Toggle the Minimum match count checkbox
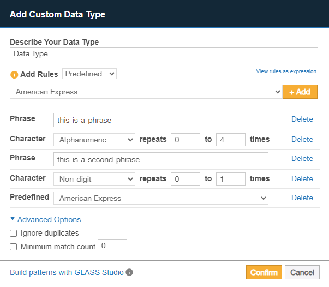 (14, 247)
